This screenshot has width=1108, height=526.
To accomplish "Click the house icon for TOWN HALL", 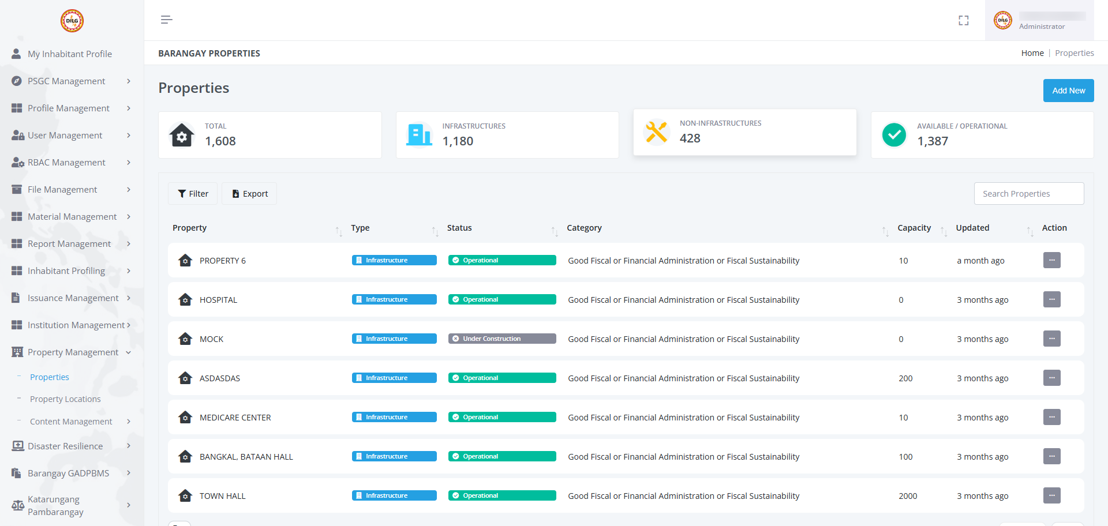I will 185,495.
